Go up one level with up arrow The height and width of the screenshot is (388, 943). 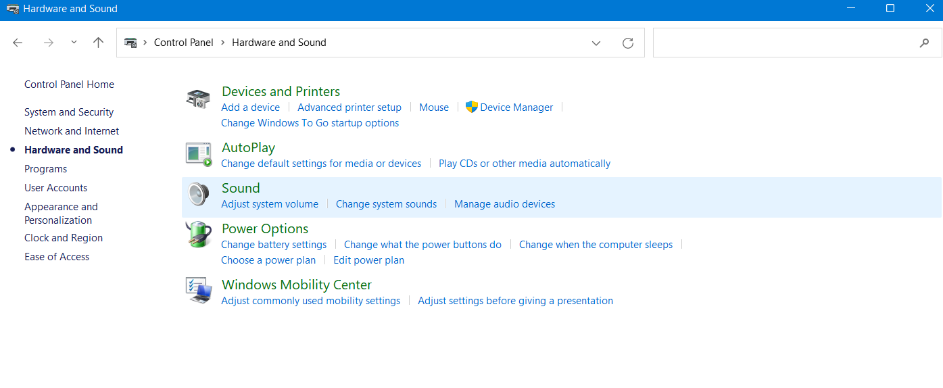click(x=98, y=43)
